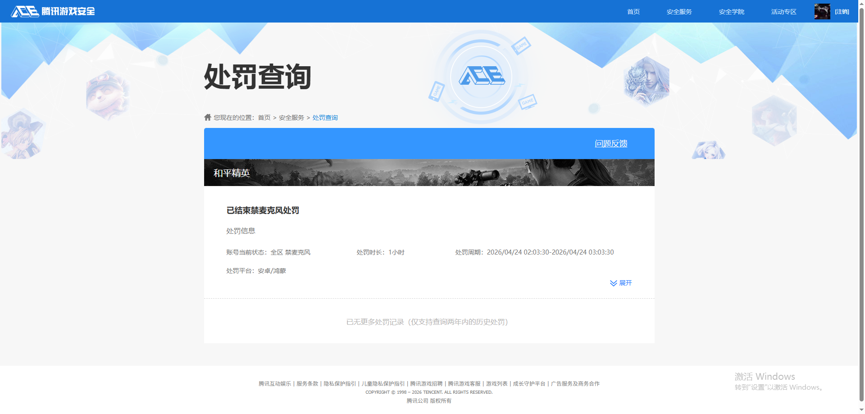Select 处罚平台：安卓/鸿蒙 text
865x414 pixels.
(256, 271)
